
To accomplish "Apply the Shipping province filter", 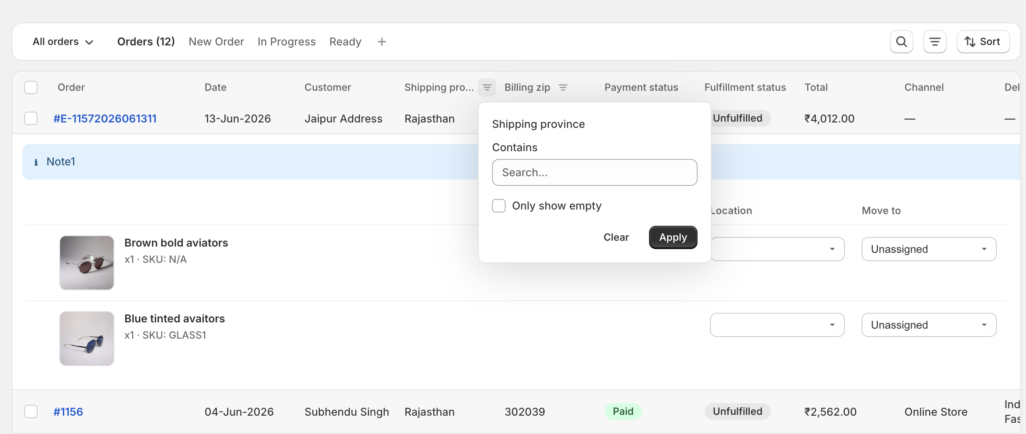I will tap(673, 237).
